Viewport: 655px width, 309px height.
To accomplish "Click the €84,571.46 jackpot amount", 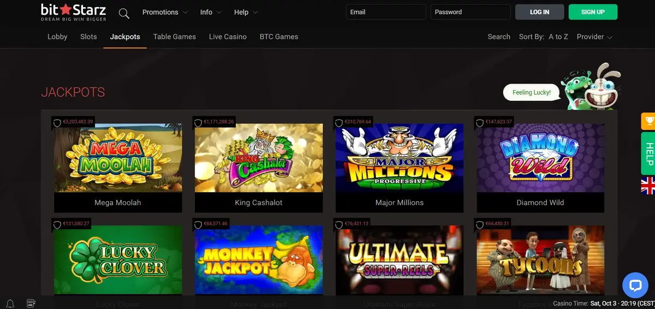I will point(216,224).
